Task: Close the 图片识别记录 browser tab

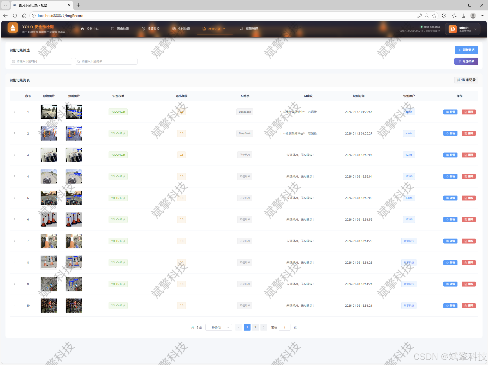Action: pos(69,5)
